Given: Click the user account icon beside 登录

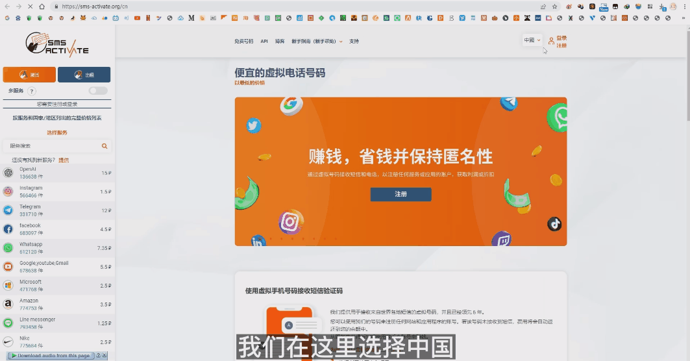Looking at the screenshot, I should [x=551, y=42].
